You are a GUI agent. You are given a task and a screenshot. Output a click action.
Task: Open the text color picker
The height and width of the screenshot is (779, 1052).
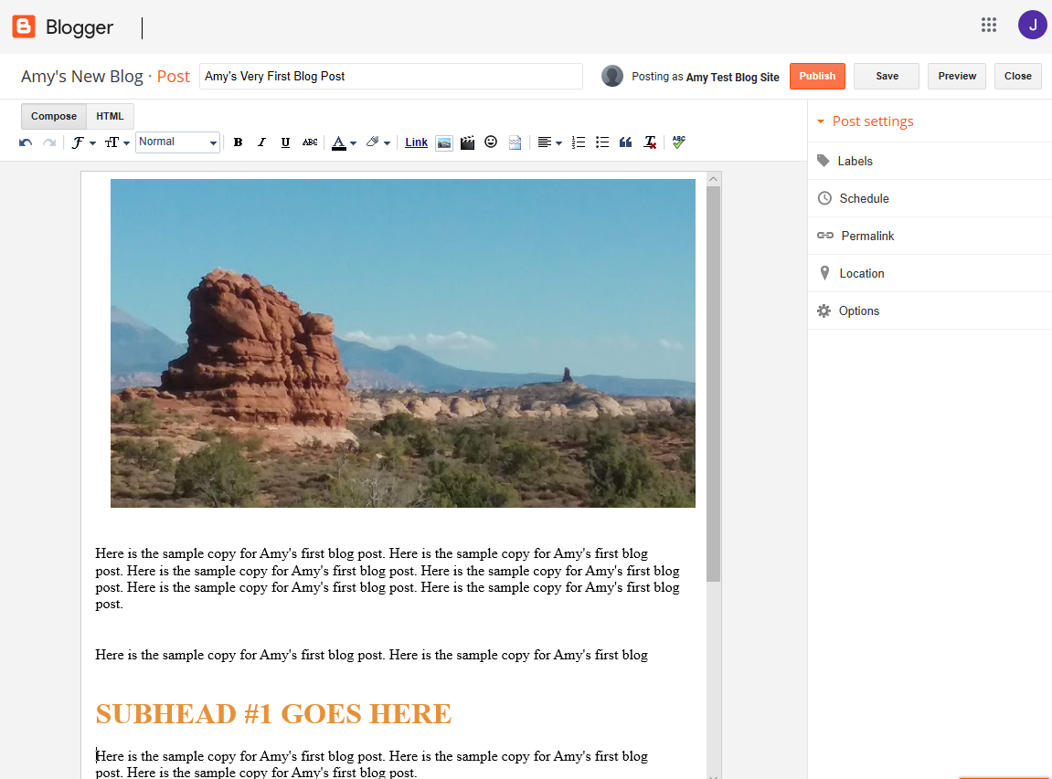(344, 142)
